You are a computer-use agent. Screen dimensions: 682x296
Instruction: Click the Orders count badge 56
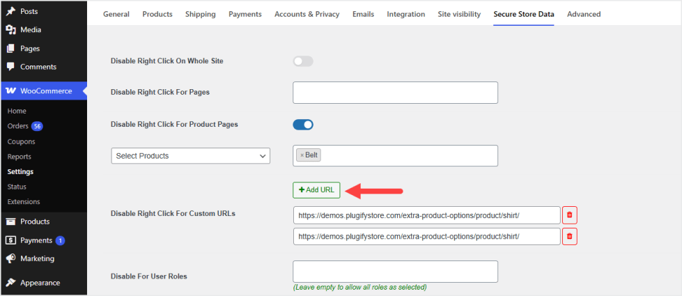37,127
